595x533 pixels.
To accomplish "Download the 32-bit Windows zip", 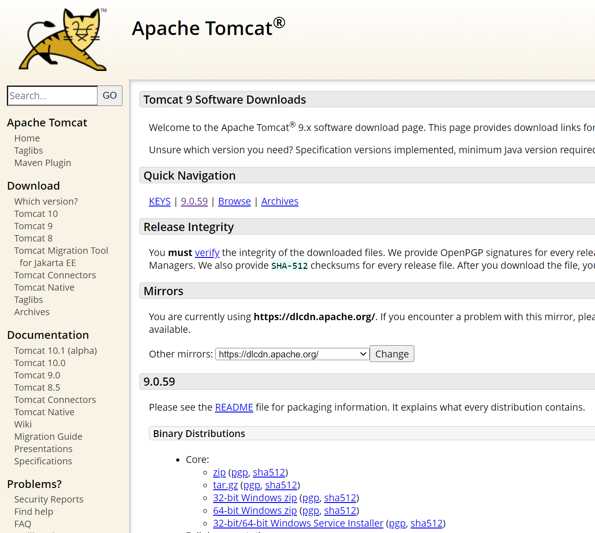I will pyautogui.click(x=255, y=498).
